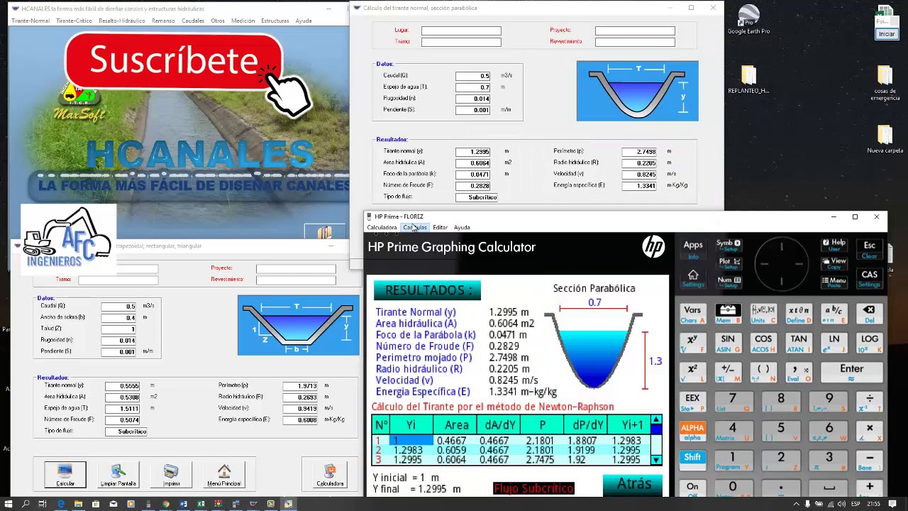Viewport: 908px width, 511px height.
Task: Click the Esc key on HP Prime
Action: [869, 248]
